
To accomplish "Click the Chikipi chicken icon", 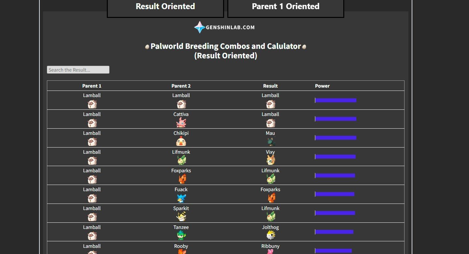I will [181, 141].
